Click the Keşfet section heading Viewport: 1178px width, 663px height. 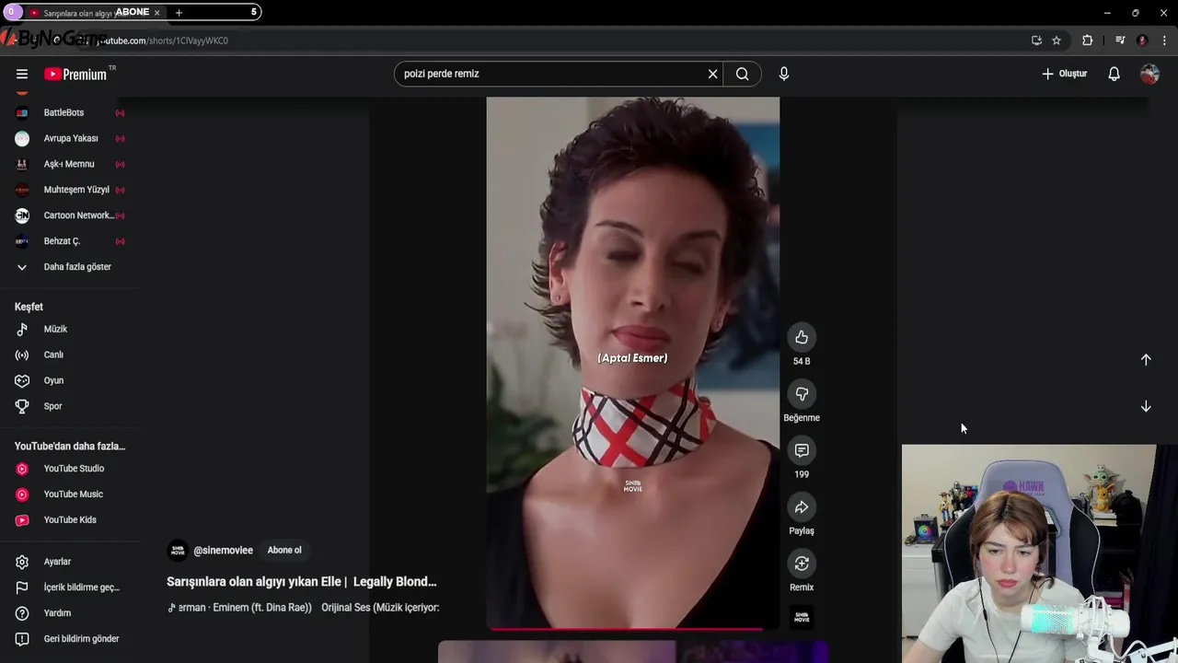point(29,307)
